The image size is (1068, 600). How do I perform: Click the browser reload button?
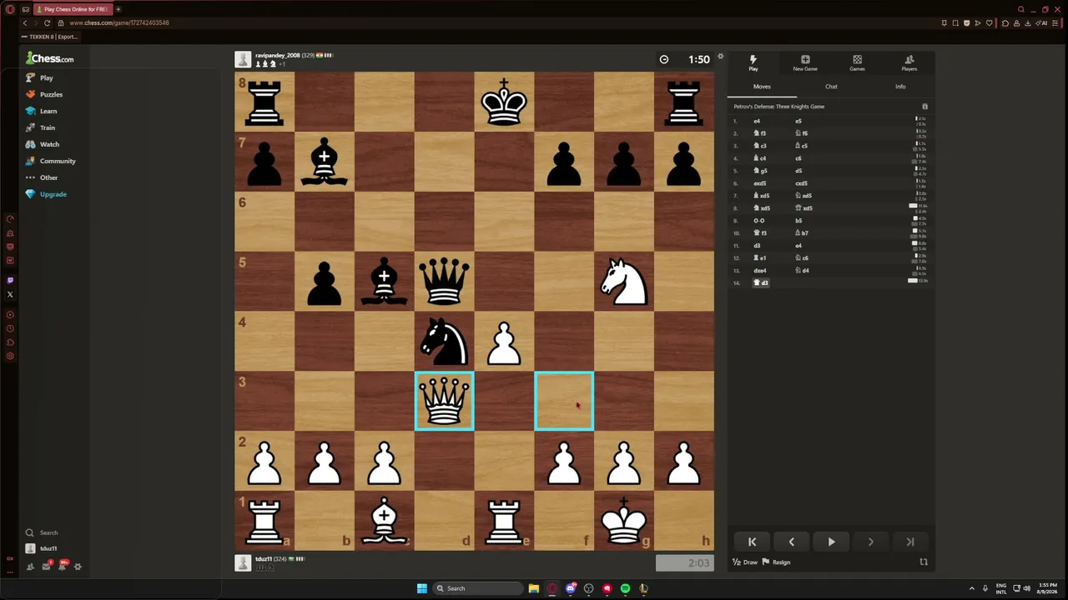[x=47, y=22]
